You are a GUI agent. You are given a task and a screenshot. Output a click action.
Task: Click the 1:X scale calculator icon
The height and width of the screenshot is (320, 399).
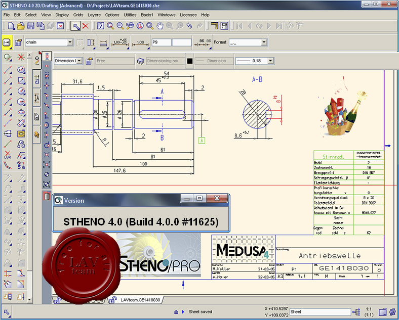tap(224, 26)
